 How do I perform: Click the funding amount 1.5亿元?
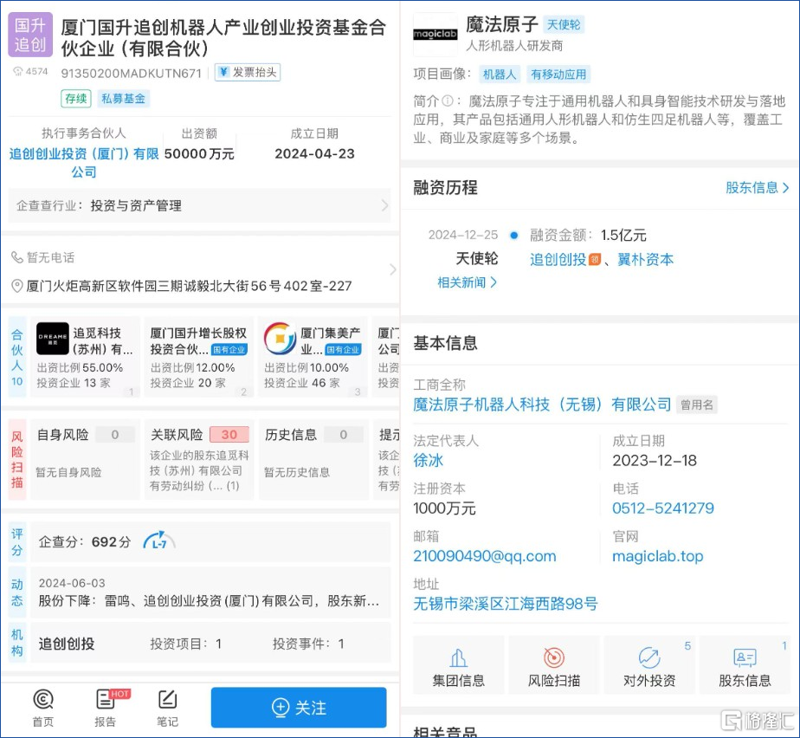[x=623, y=236]
